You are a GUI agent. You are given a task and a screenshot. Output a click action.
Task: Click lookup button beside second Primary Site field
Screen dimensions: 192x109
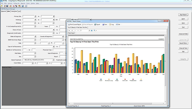click(x=54, y=16)
